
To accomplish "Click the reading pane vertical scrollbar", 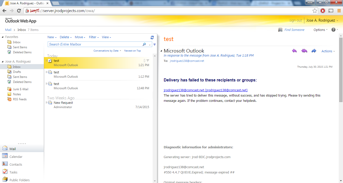I will [x=341, y=70].
